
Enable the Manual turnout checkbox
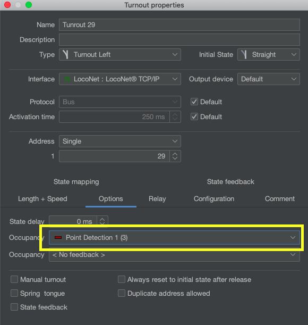[x=14, y=279]
